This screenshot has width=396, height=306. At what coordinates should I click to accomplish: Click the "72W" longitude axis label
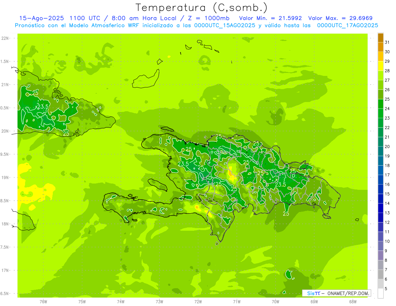click(x=198, y=301)
